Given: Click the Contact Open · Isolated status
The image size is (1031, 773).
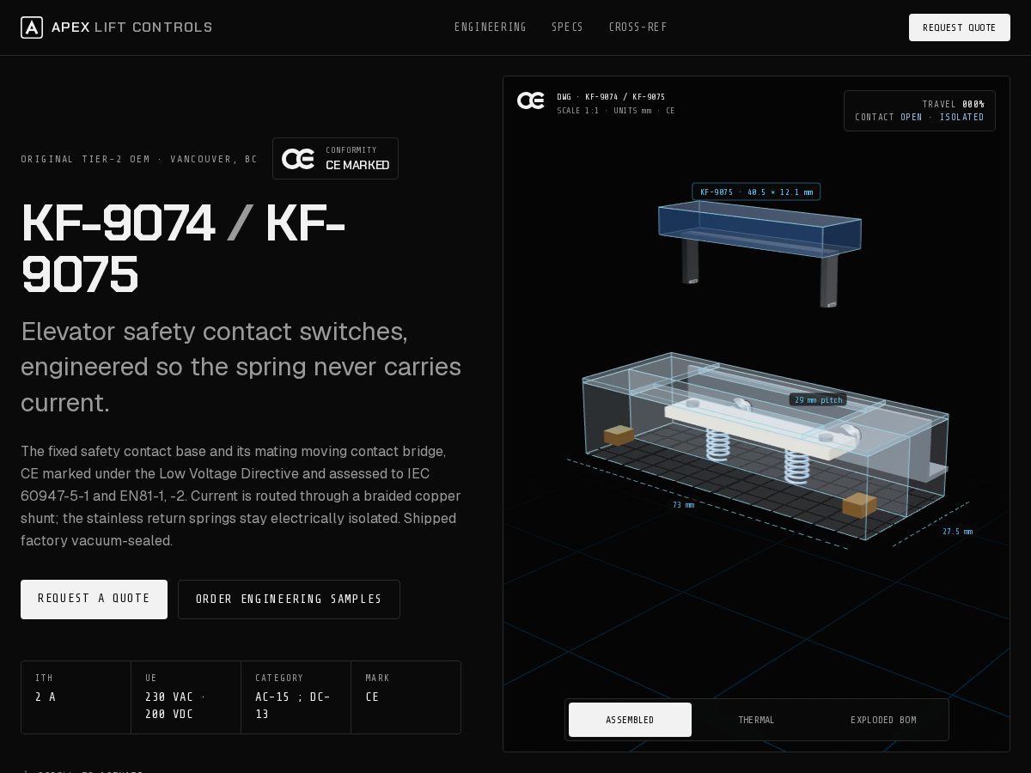Looking at the screenshot, I should click(919, 118).
